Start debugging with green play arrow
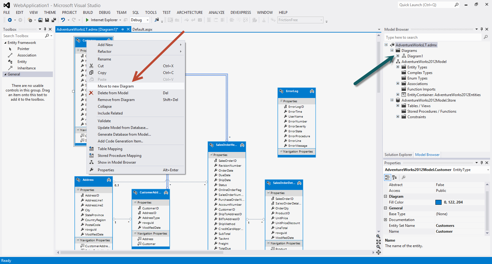This screenshot has width=492, height=264. coord(87,20)
